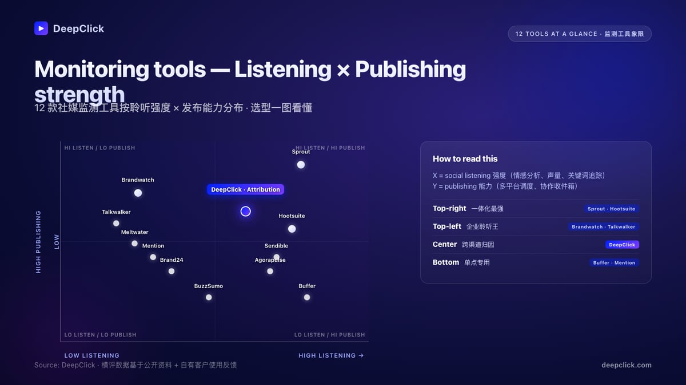Click the Source: DeepClick footnote text

click(135, 365)
